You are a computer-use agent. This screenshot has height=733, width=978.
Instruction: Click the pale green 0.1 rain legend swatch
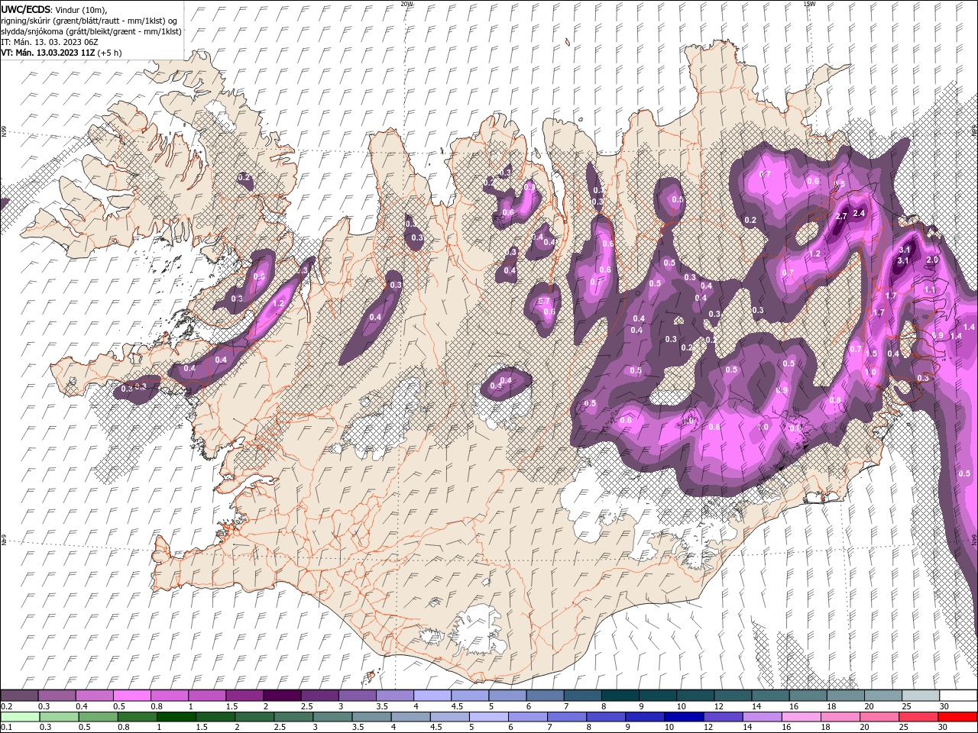[20, 717]
